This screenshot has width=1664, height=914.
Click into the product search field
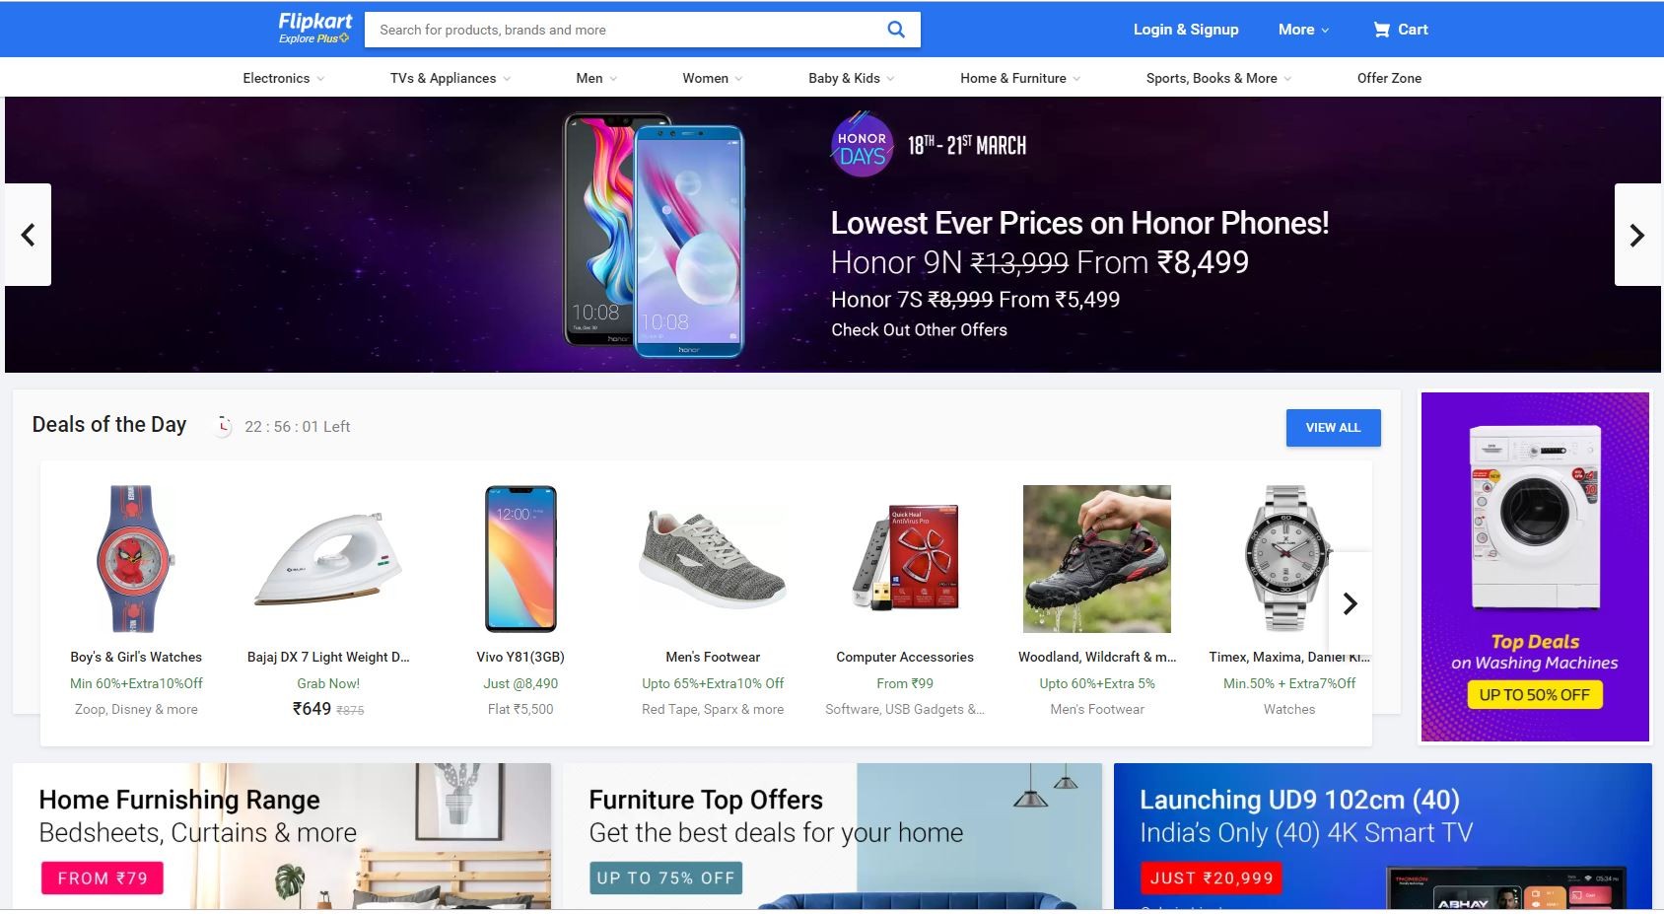[x=625, y=30]
